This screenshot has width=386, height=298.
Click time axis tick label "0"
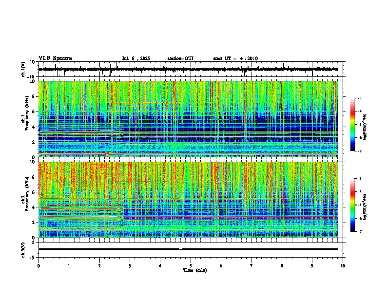39,266
